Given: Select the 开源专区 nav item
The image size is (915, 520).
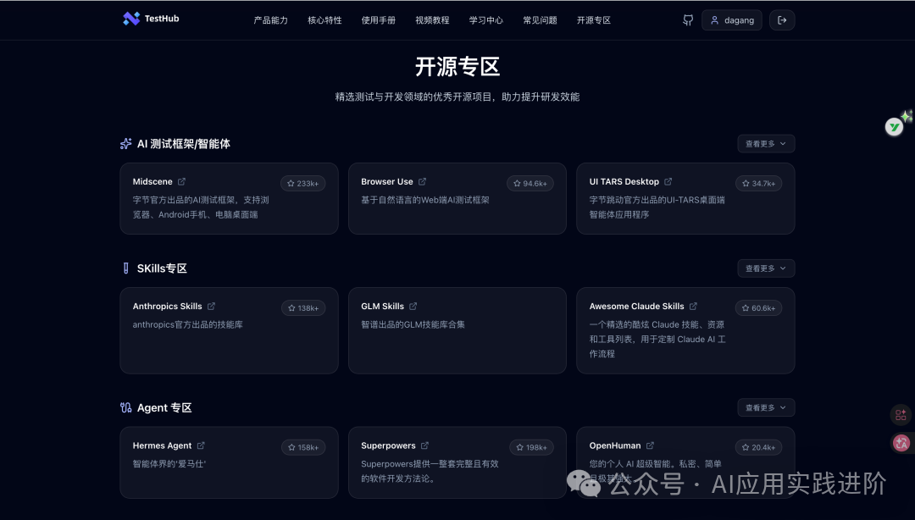Looking at the screenshot, I should 593,20.
